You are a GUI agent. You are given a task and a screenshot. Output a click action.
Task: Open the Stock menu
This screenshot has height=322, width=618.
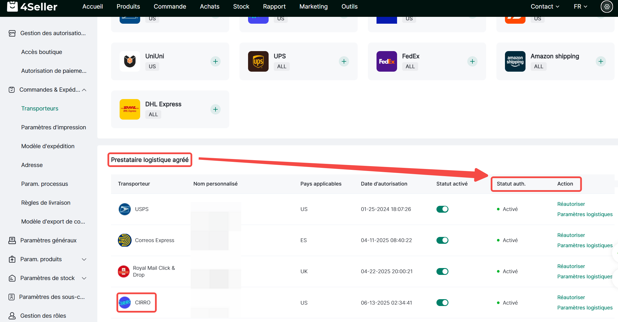241,7
